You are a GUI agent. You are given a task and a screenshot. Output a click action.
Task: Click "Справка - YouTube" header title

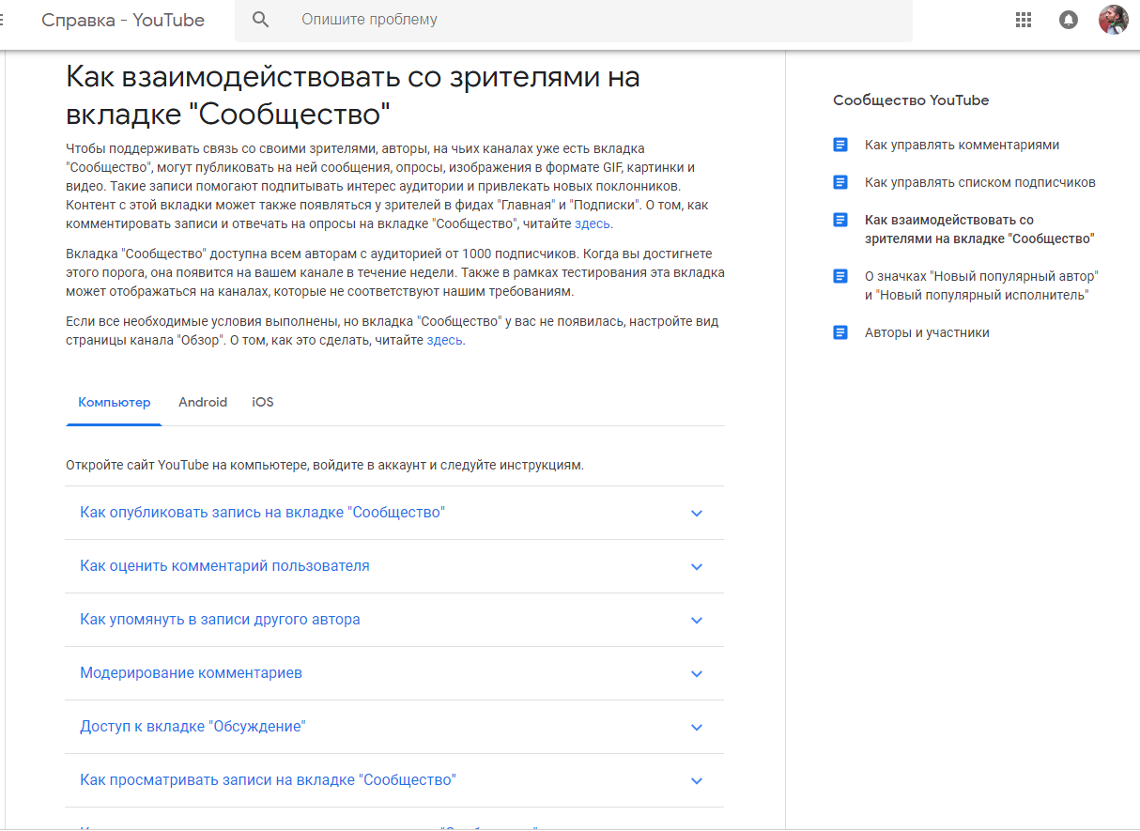pos(123,20)
